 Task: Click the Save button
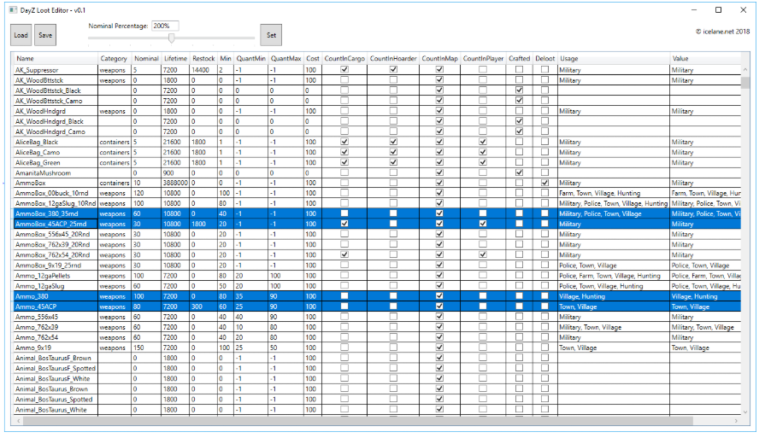[45, 35]
